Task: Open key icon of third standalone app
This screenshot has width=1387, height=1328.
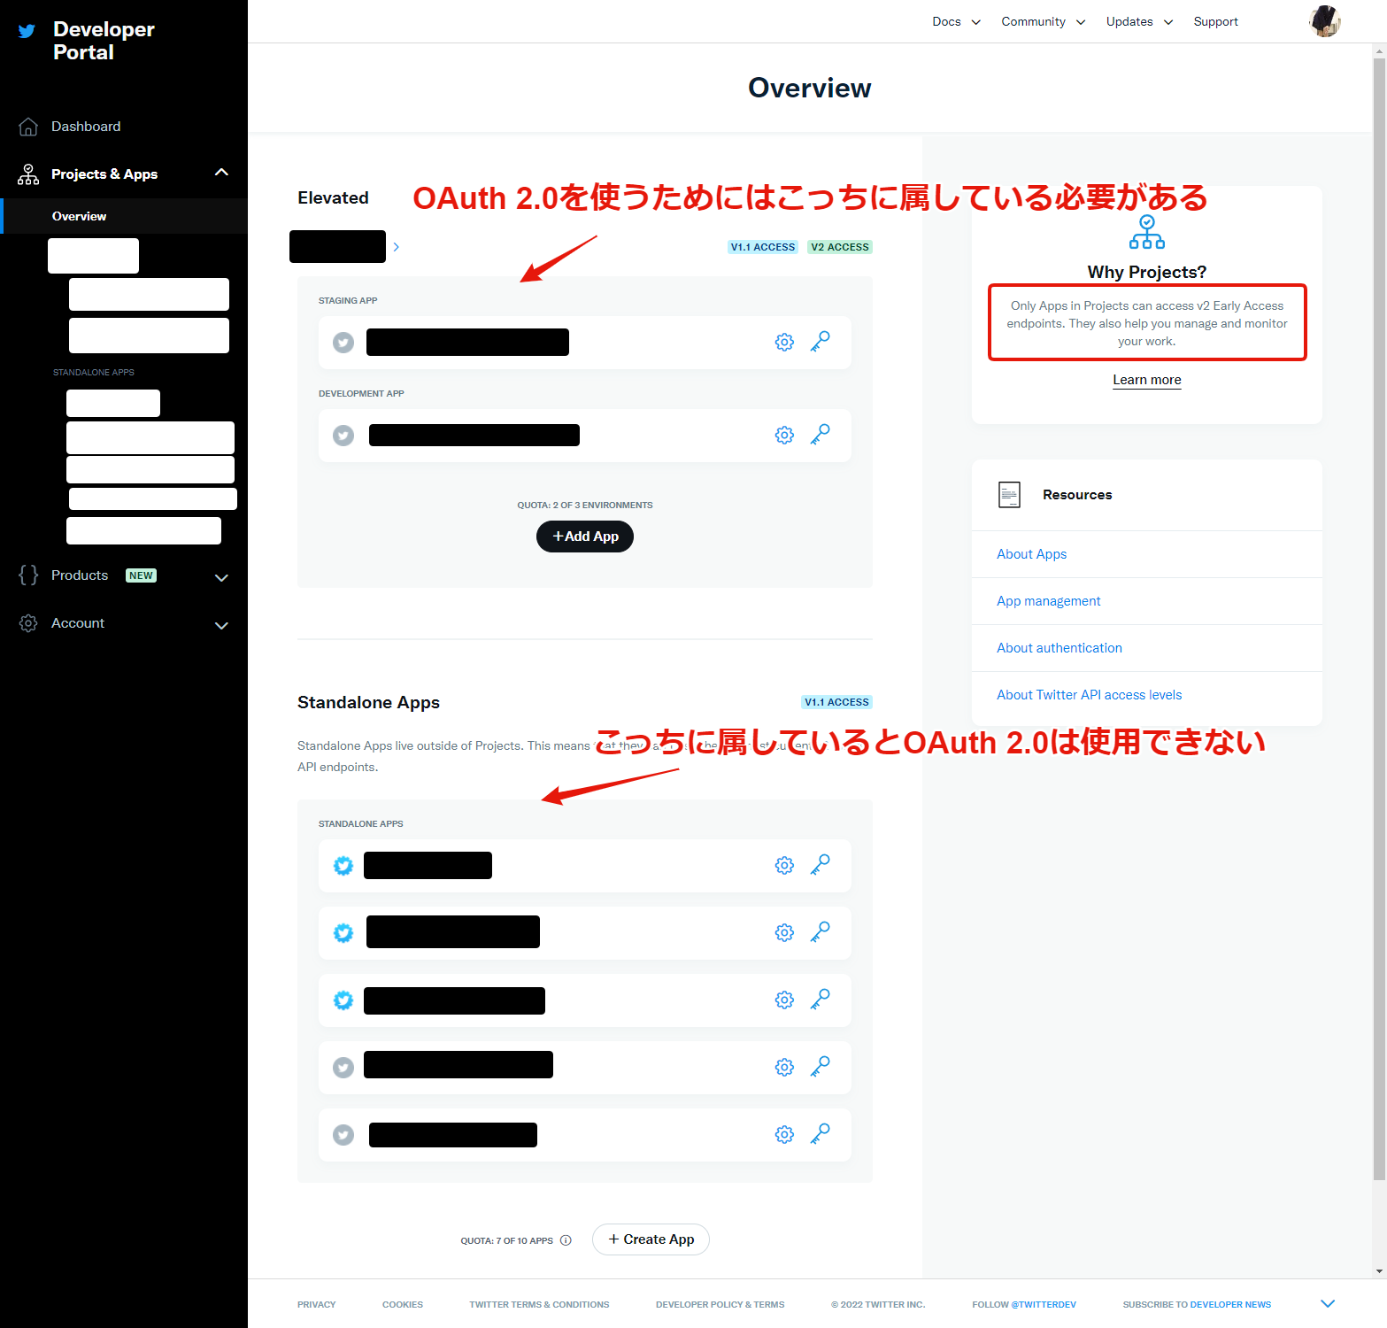Action: (x=821, y=1000)
